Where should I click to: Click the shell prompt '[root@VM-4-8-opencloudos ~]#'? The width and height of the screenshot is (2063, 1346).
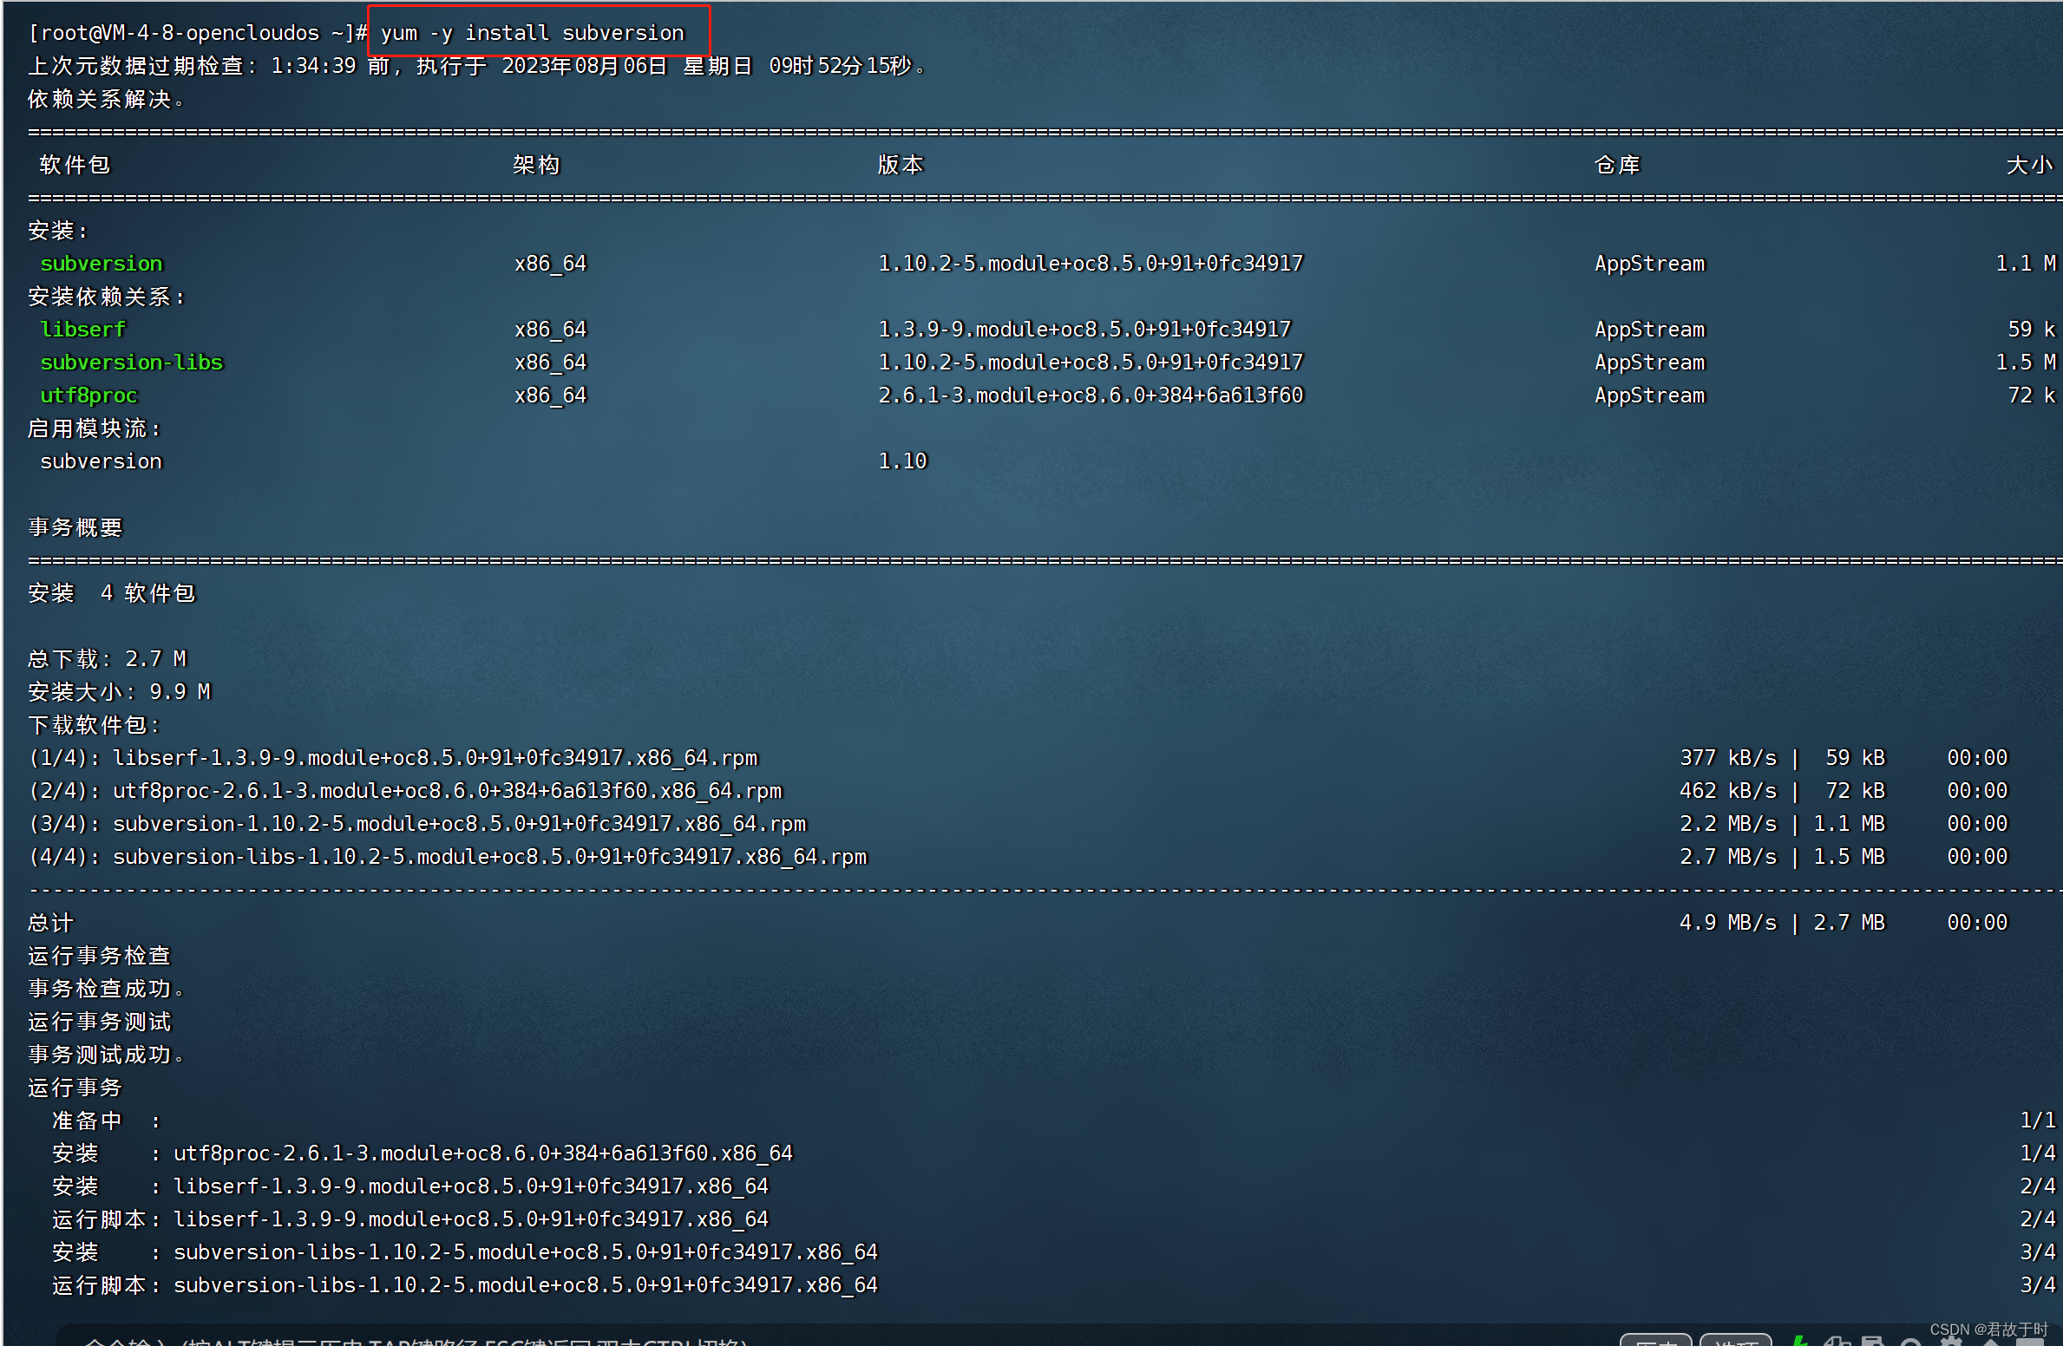pos(199,33)
